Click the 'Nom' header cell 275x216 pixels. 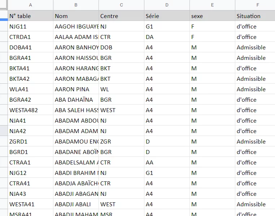pyautogui.click(x=76, y=16)
